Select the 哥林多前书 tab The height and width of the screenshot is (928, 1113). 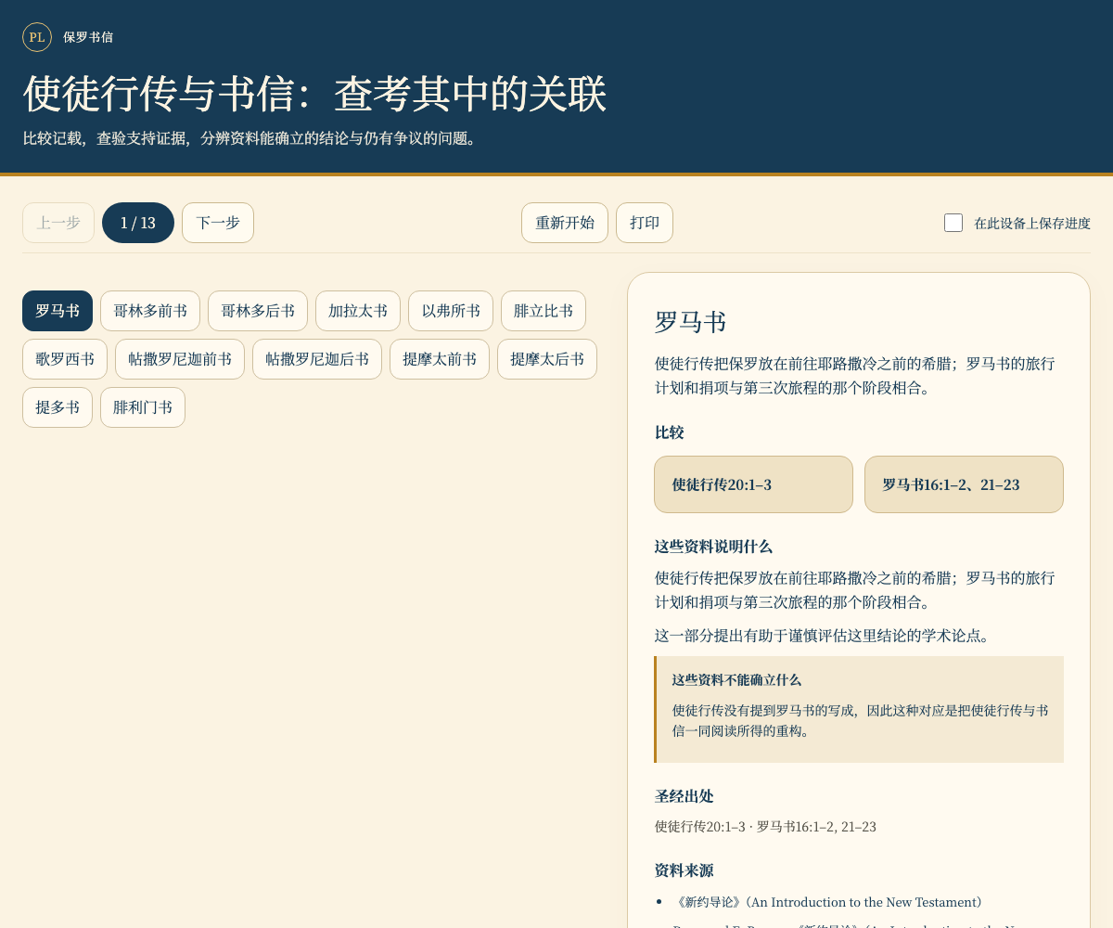(x=150, y=311)
